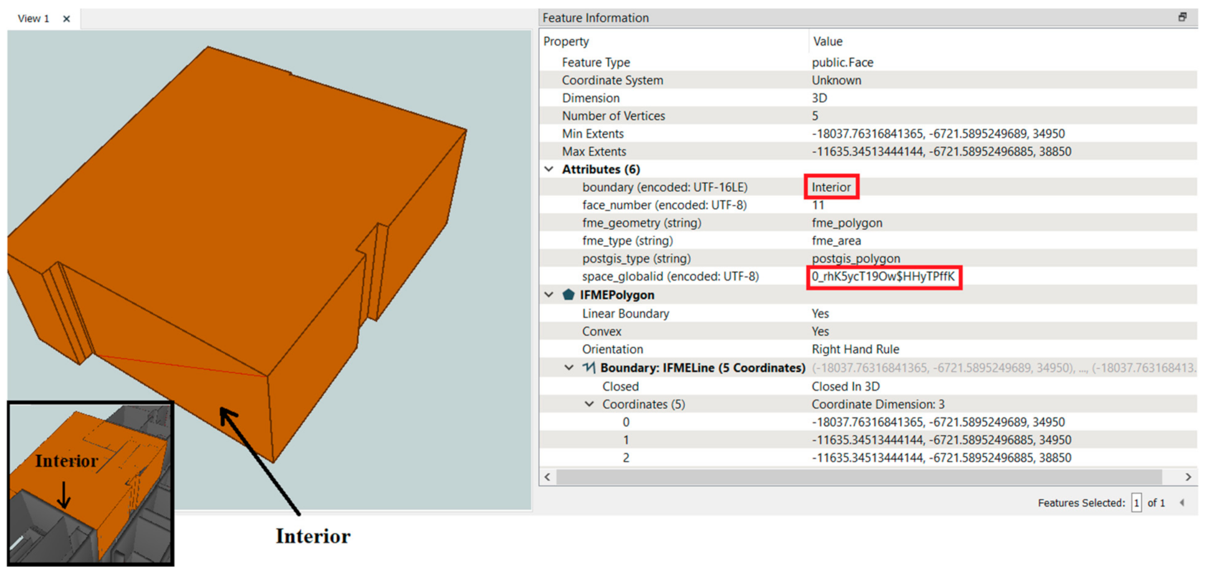Click the Features Selected number field
This screenshot has width=1205, height=574.
click(x=1136, y=503)
